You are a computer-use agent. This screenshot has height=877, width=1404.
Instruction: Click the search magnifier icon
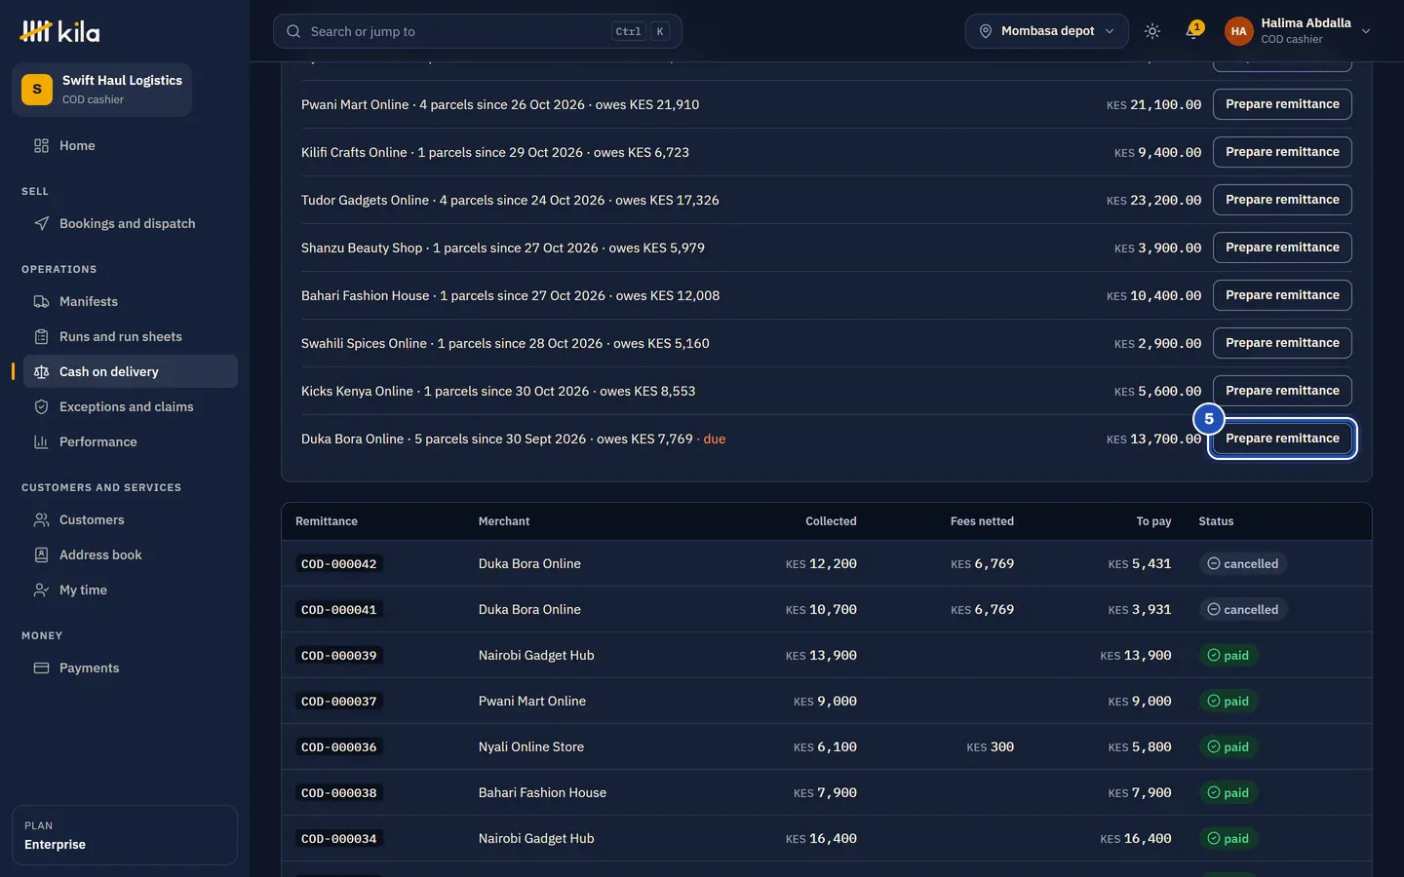[293, 31]
